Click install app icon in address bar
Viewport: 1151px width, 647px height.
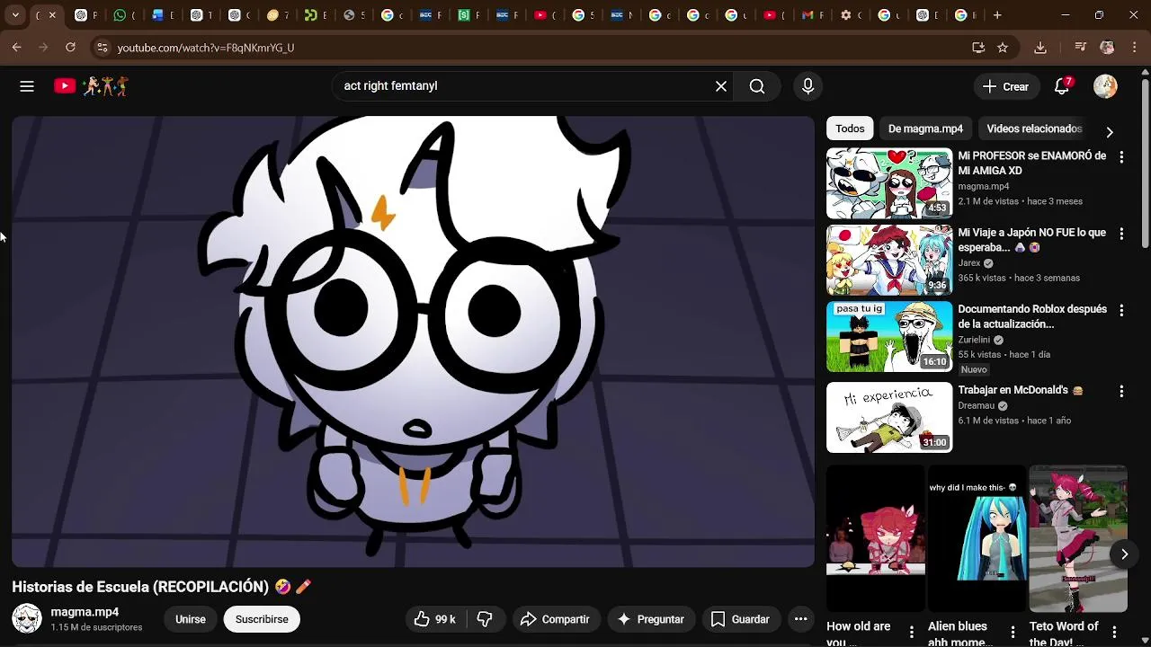coord(978,48)
